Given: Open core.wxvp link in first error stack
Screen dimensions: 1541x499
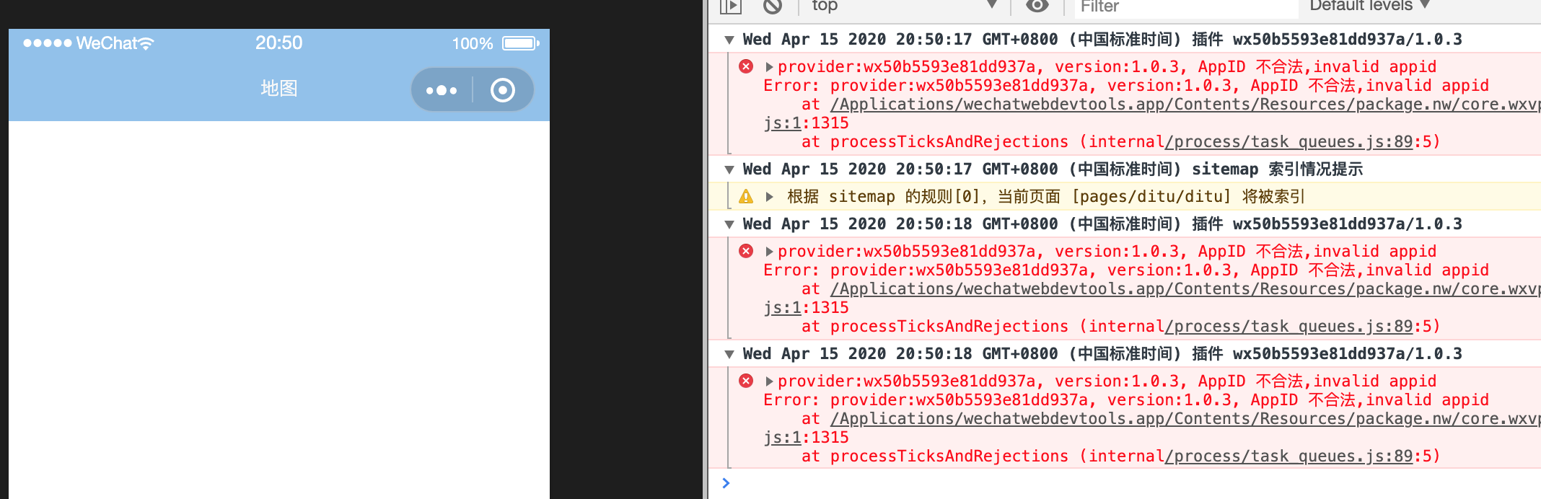Looking at the screenshot, I should pyautogui.click(x=1185, y=105).
